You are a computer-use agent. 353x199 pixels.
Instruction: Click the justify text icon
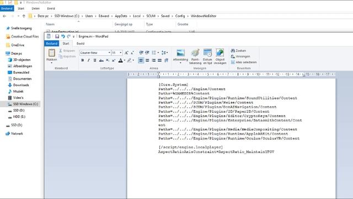coord(159,60)
